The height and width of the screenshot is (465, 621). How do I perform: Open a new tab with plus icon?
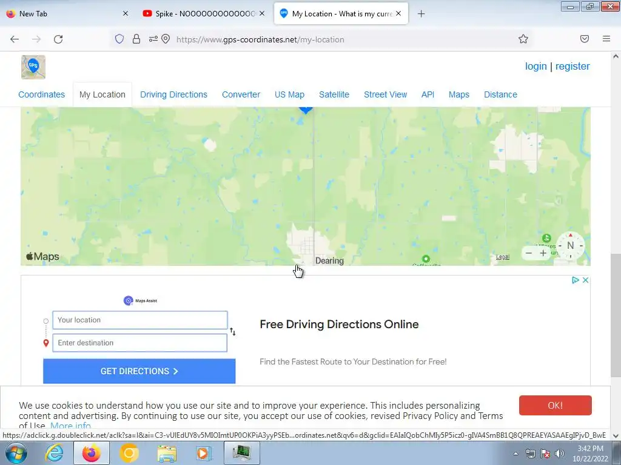pyautogui.click(x=421, y=14)
